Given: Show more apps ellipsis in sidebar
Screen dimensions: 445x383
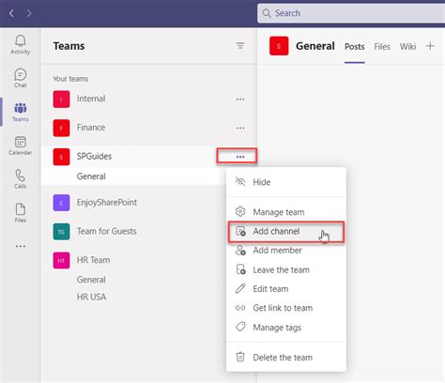Looking at the screenshot, I should click(x=21, y=246).
